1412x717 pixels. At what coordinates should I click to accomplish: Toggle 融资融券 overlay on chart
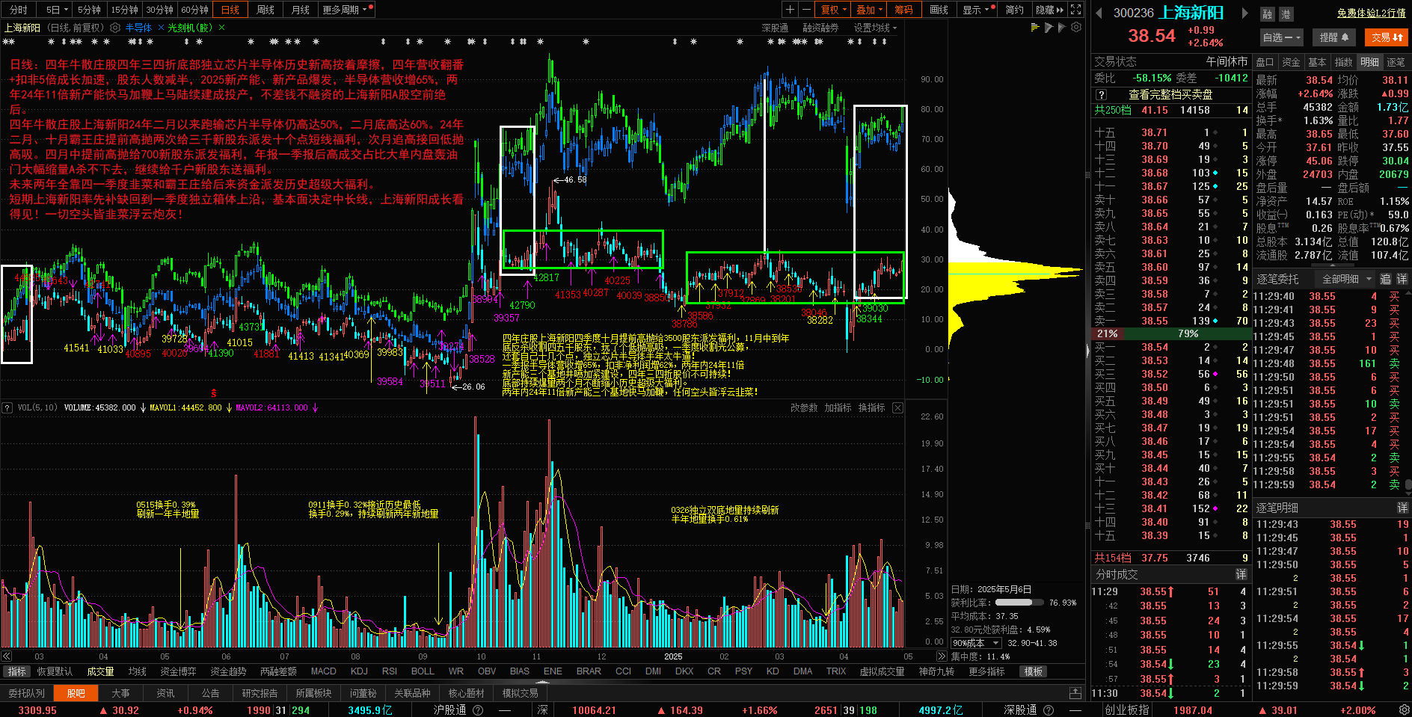coord(820,28)
